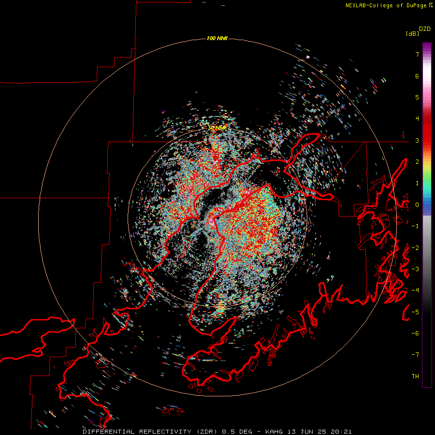Click the 6 value on the color scale
435x435 pixels.
417,76
